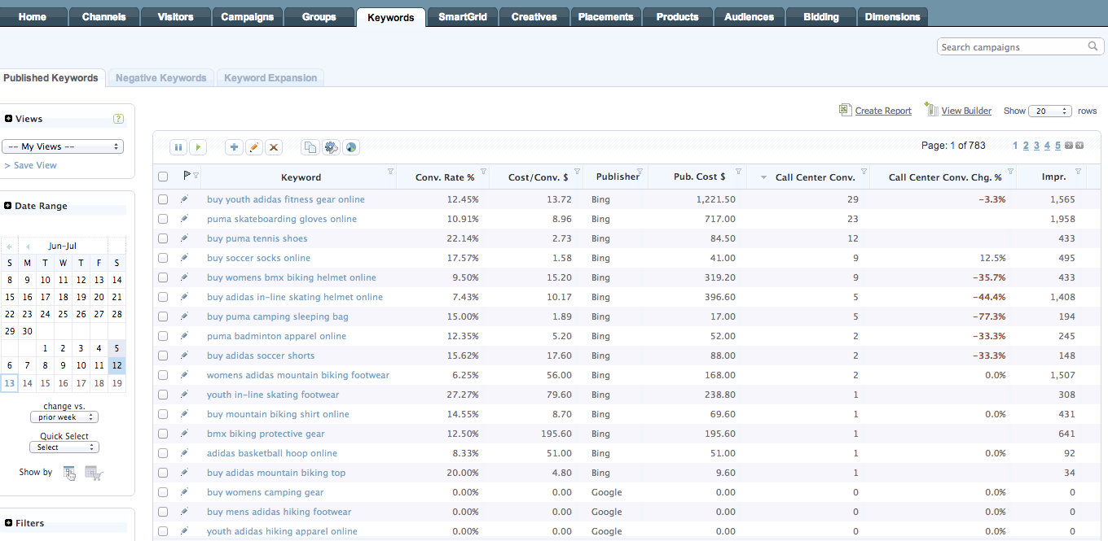This screenshot has height=541, width=1108.
Task: Open the Show rows count dropdown
Action: [x=1050, y=111]
